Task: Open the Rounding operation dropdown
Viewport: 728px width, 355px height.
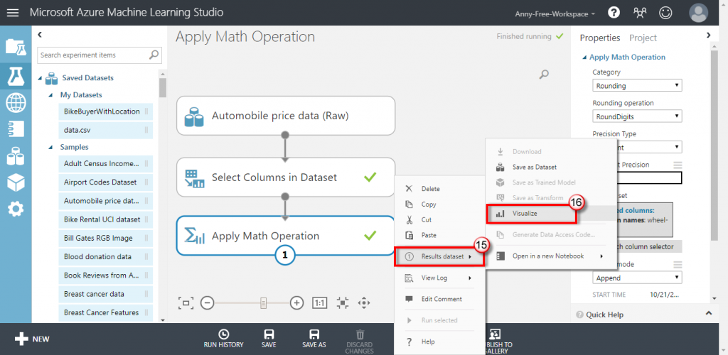Action: pyautogui.click(x=637, y=116)
